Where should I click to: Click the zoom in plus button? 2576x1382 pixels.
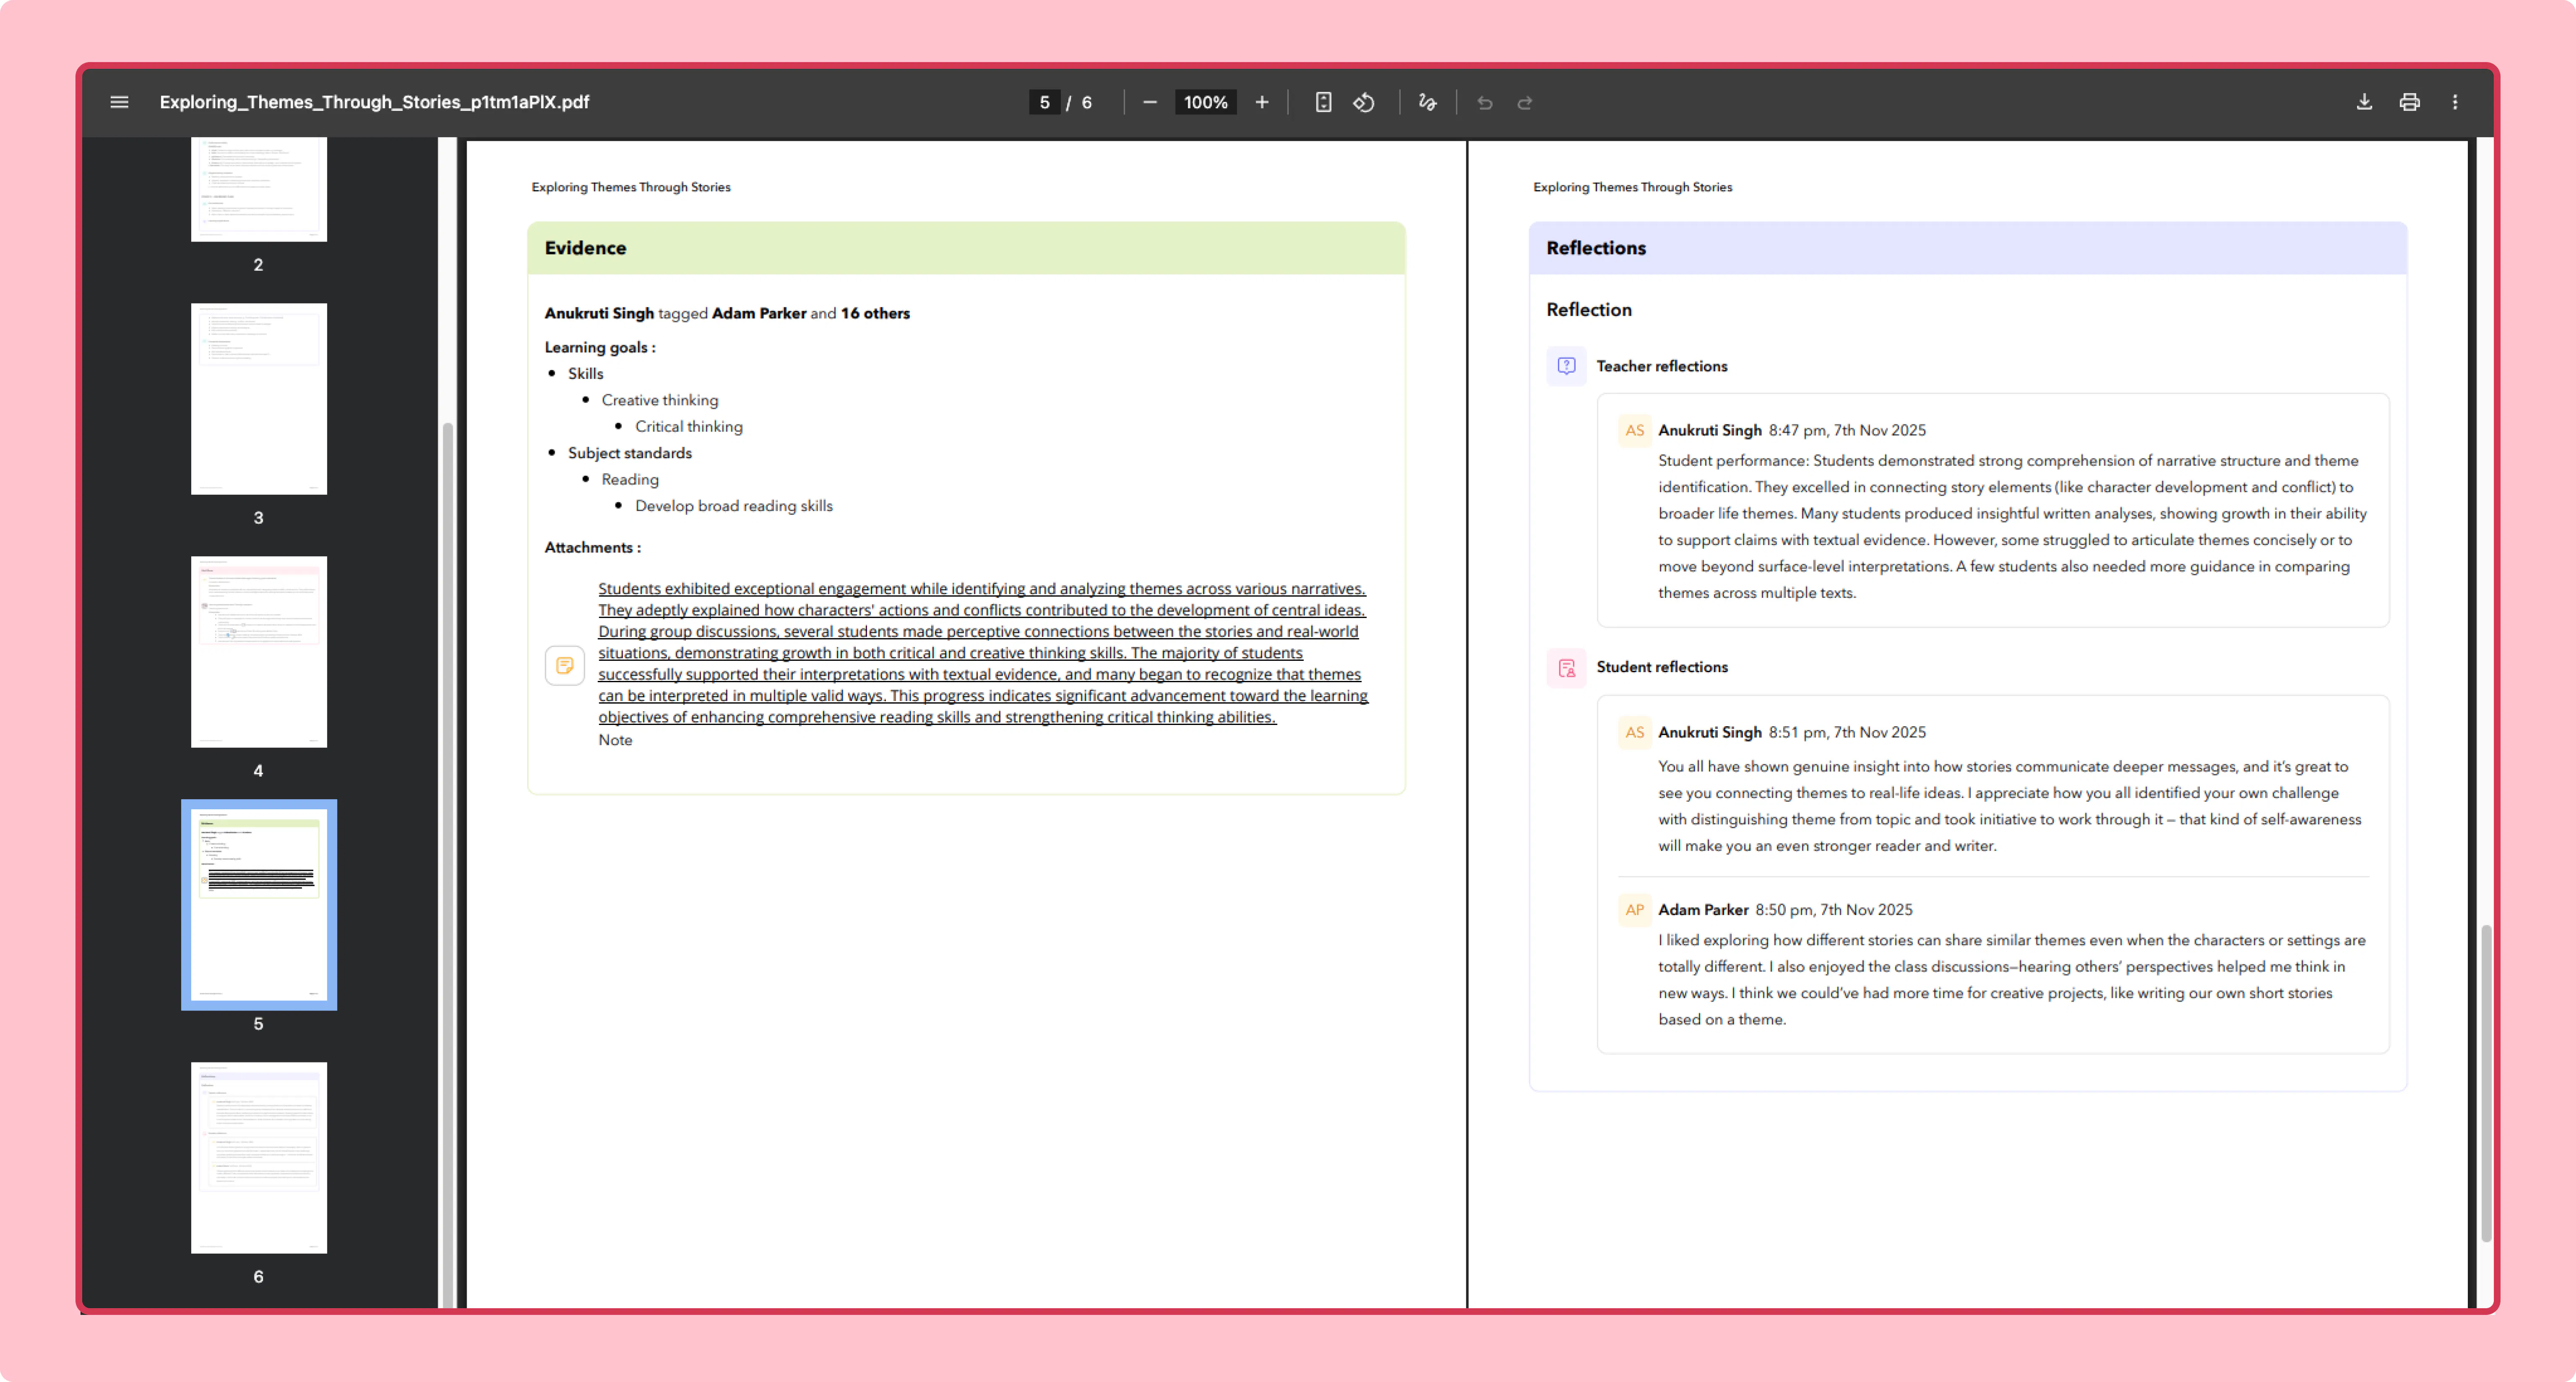(x=1262, y=102)
